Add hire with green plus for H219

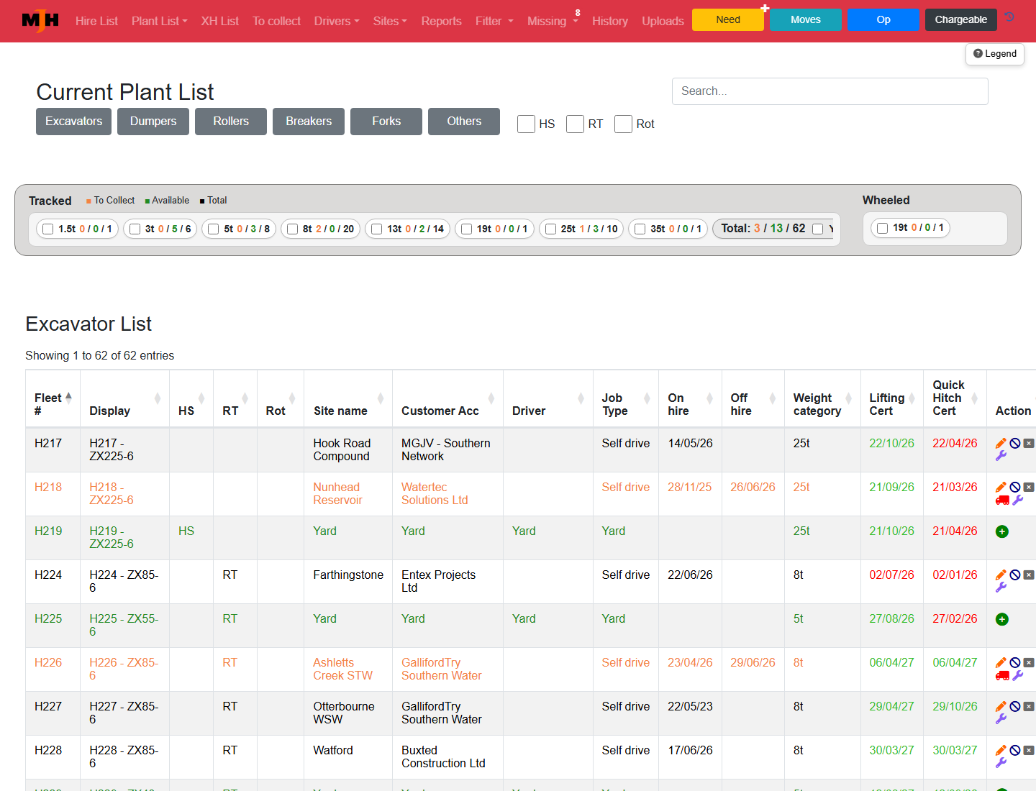pyautogui.click(x=1002, y=531)
